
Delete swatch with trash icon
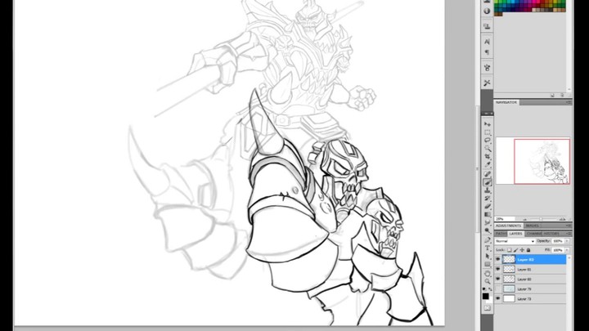pos(562,96)
